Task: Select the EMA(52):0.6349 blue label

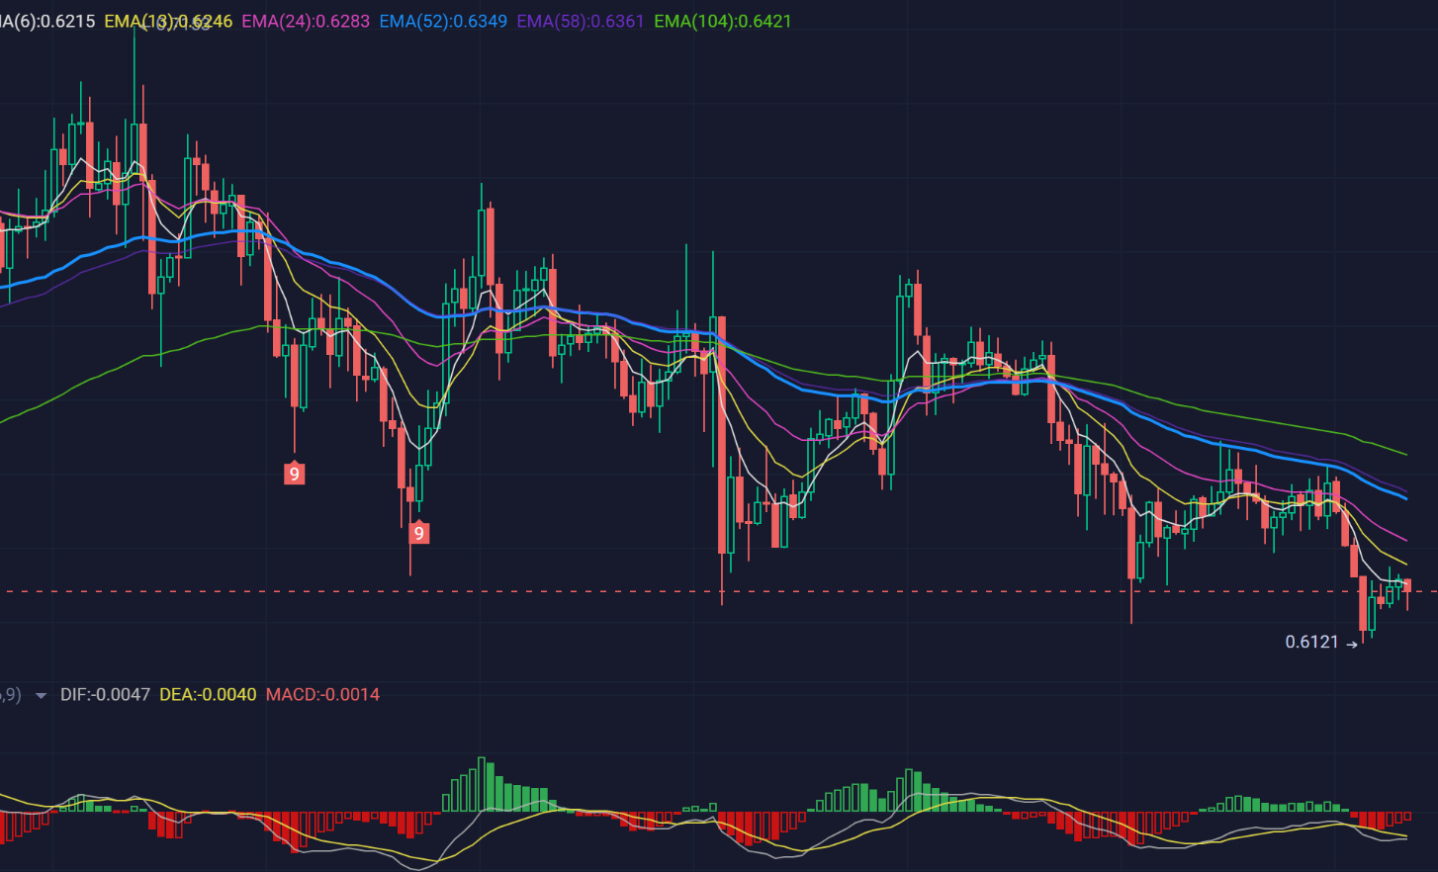Action: [x=443, y=21]
